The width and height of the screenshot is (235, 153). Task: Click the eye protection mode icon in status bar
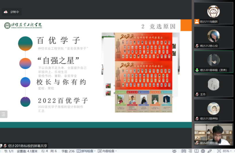tap(174, 151)
